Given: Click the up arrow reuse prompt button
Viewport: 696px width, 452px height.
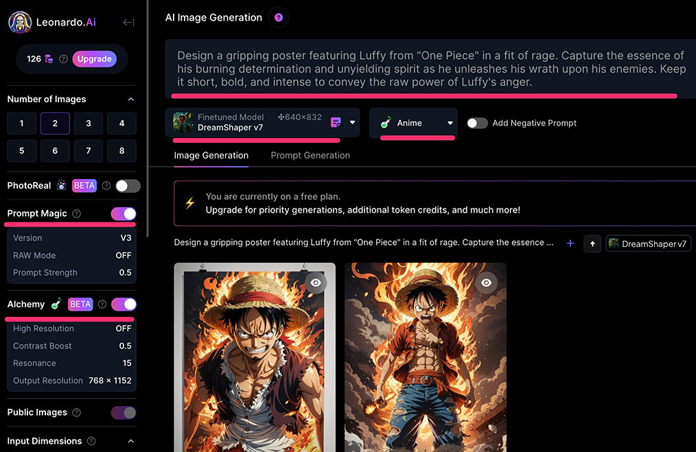Looking at the screenshot, I should pos(592,243).
